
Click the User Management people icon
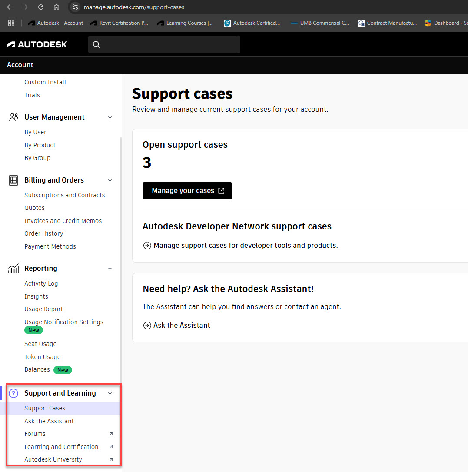pos(13,117)
